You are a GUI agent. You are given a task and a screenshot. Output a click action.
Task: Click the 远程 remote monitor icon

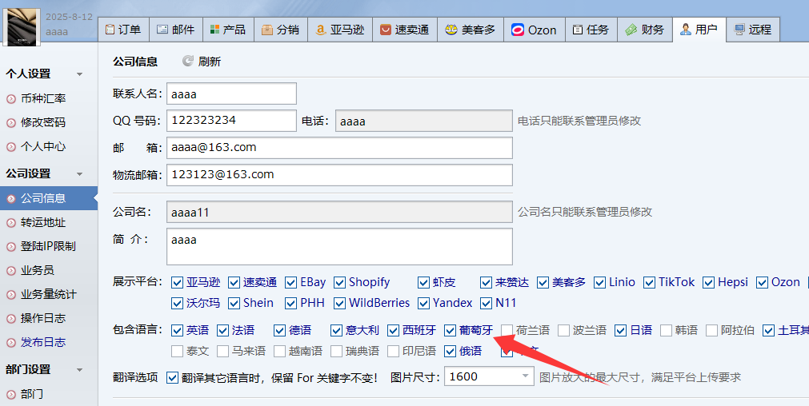[x=739, y=30]
